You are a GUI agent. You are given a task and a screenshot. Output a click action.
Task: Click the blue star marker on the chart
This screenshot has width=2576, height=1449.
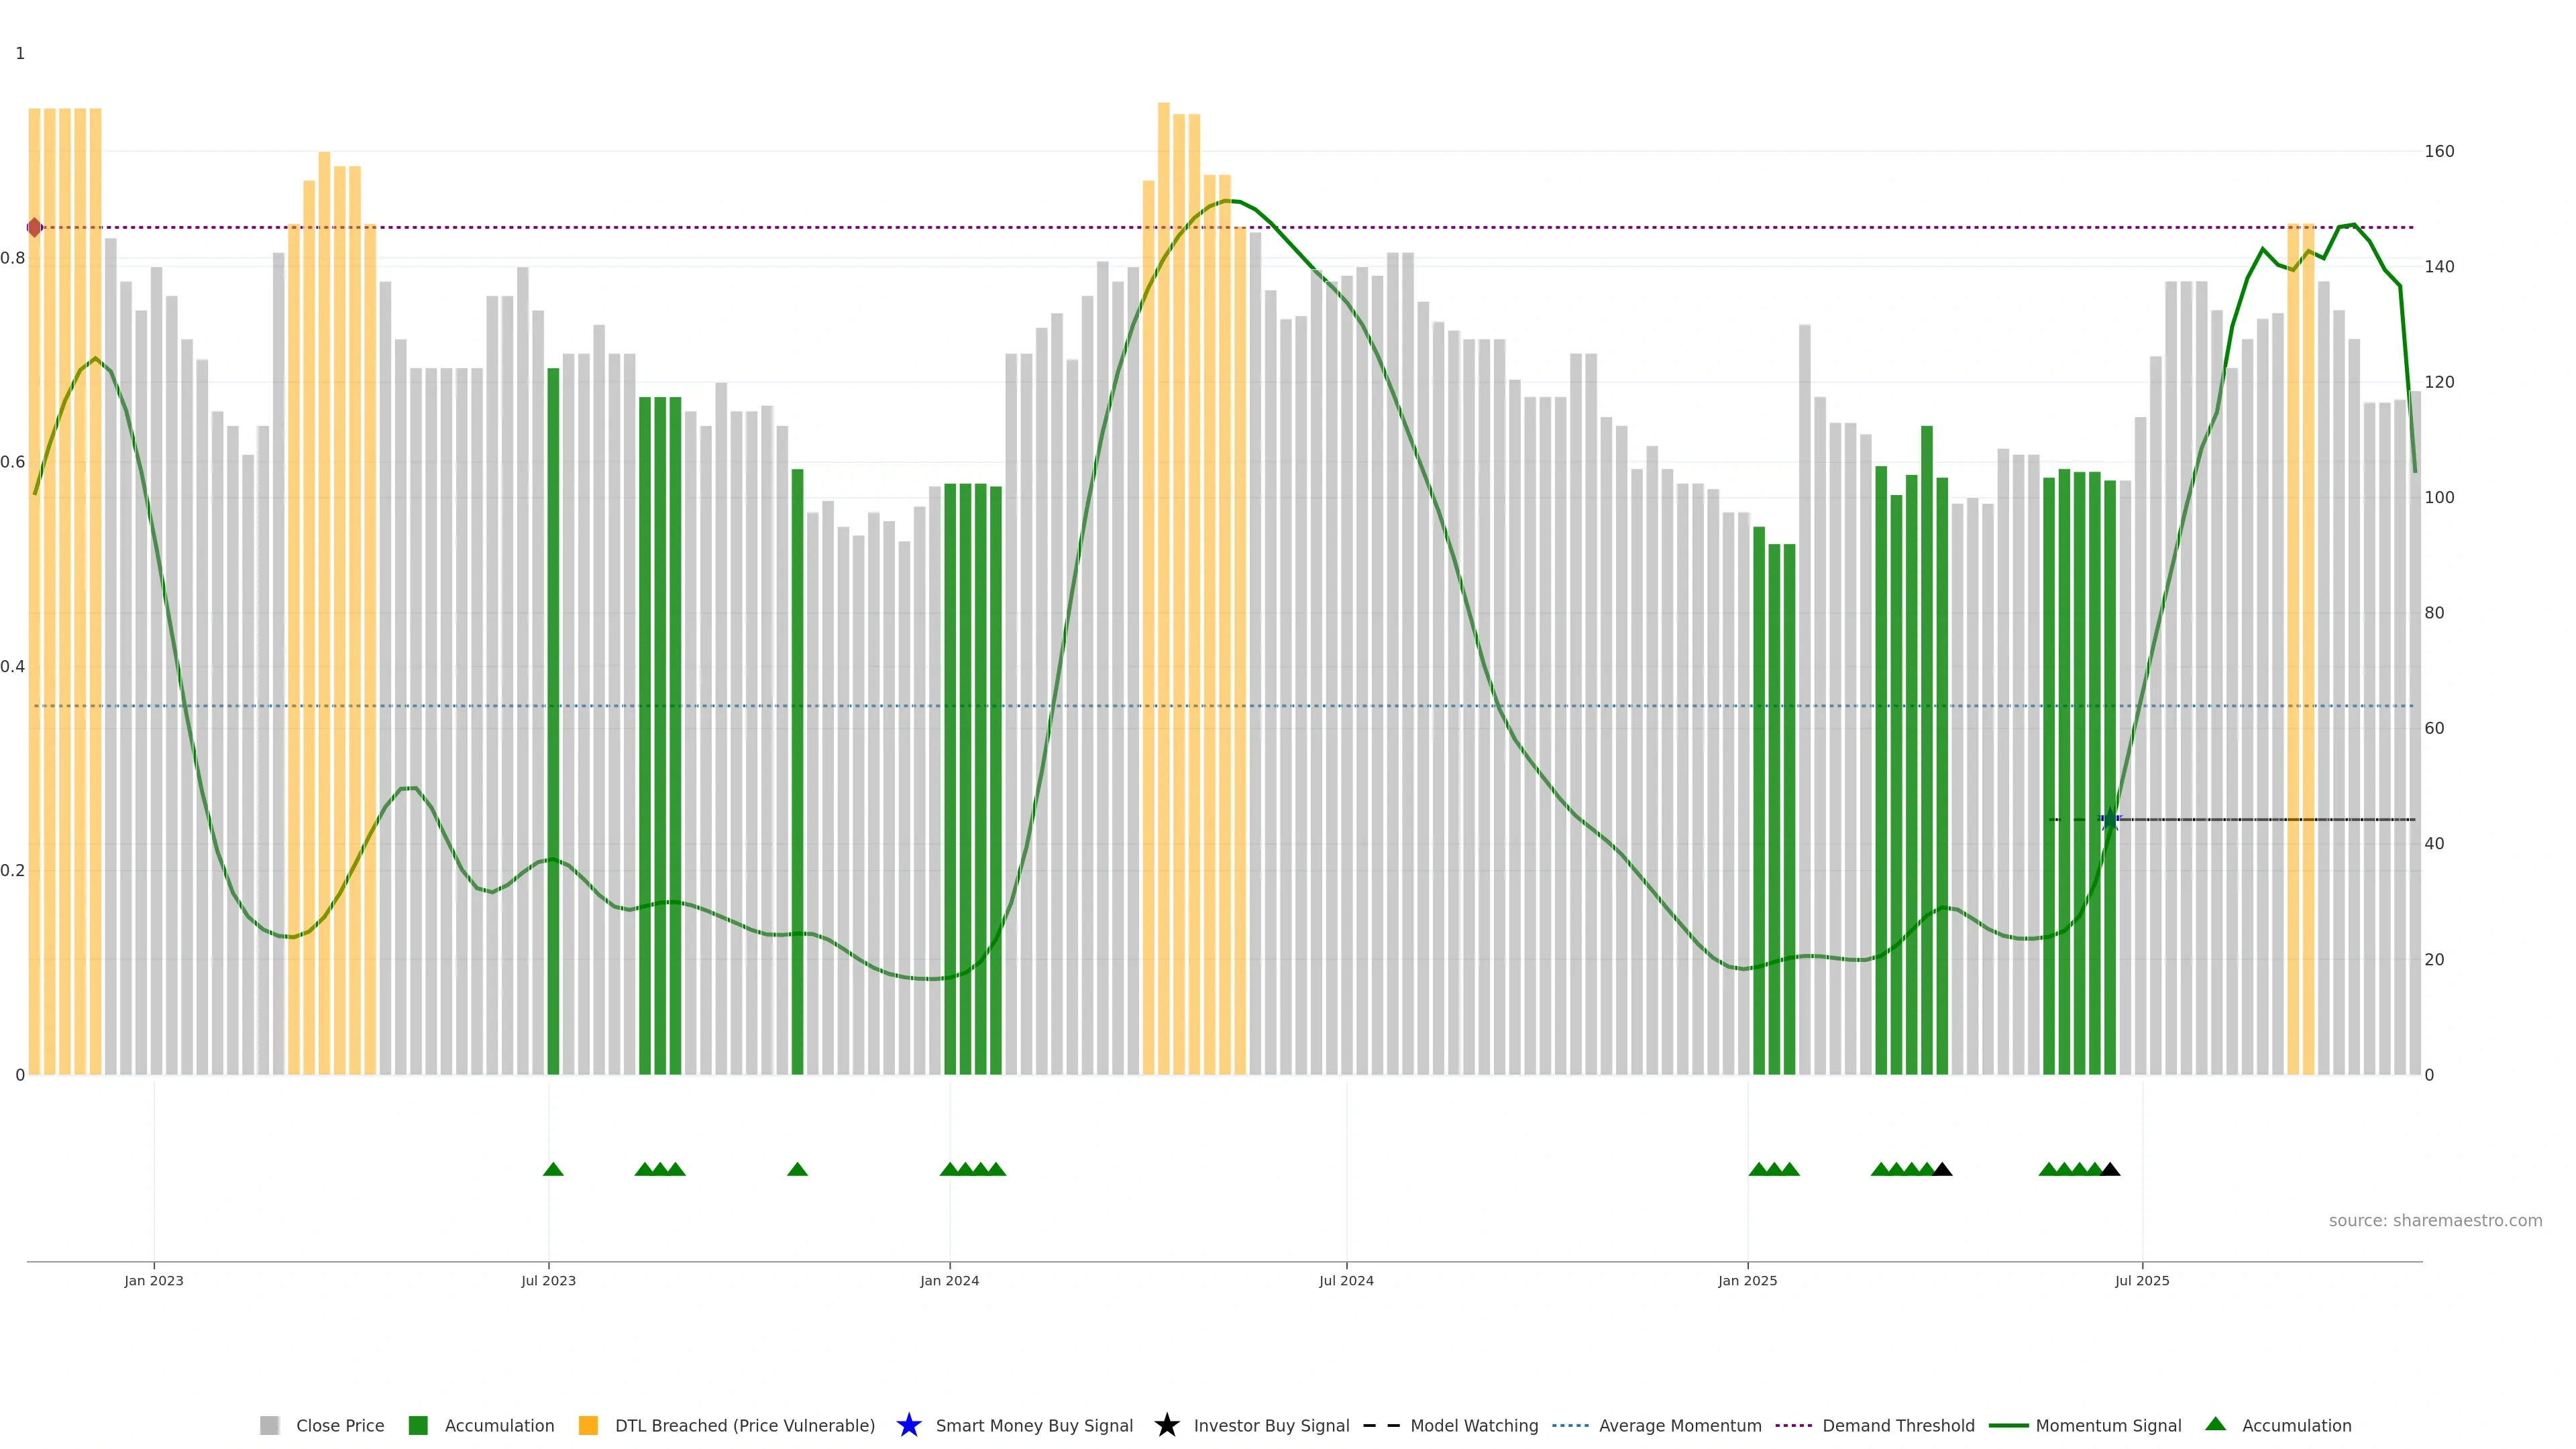[x=2110, y=820]
